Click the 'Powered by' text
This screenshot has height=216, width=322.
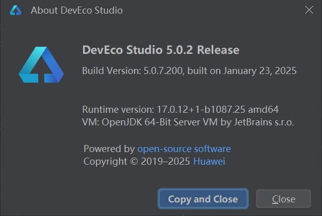pyautogui.click(x=109, y=149)
